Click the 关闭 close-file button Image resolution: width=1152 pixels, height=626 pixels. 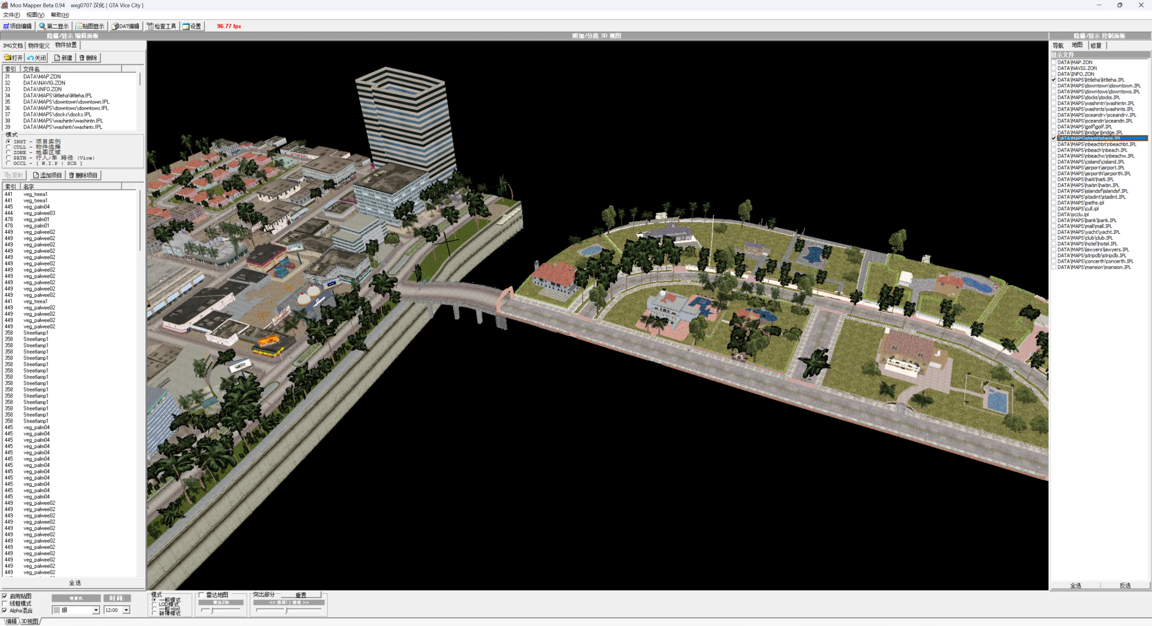pos(37,58)
